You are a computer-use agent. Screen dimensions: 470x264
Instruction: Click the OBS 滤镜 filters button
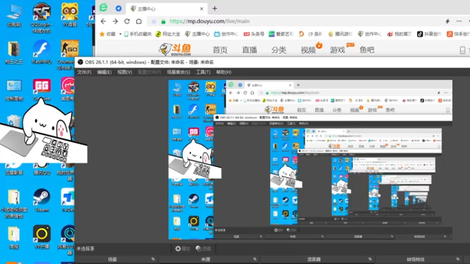(203, 249)
